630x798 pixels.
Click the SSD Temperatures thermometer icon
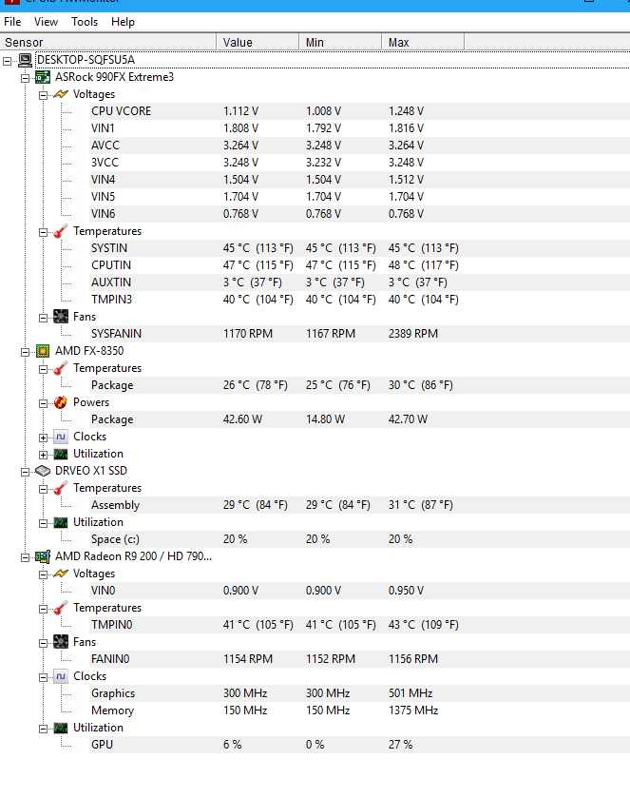(x=61, y=488)
